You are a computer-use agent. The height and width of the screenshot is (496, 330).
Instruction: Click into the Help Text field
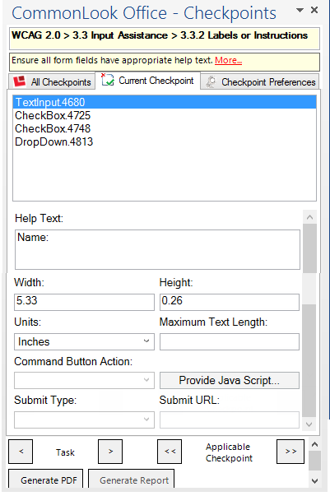pos(157,249)
